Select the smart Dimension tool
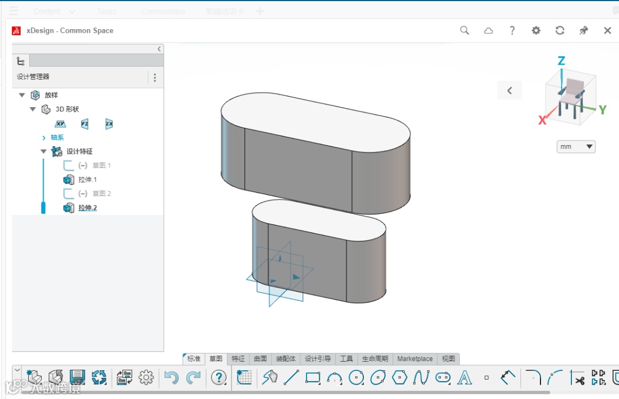Image resolution: width=619 pixels, height=399 pixels. tap(508, 377)
